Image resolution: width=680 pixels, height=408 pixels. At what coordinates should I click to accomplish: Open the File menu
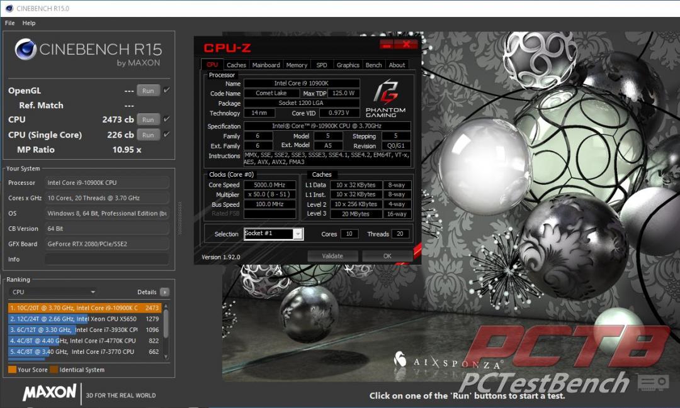10,23
